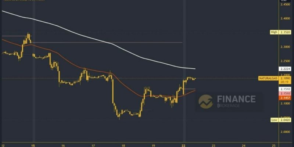This screenshot has width=294, height=147.
Task: Select date 22 on time axis
Action: 183,145
